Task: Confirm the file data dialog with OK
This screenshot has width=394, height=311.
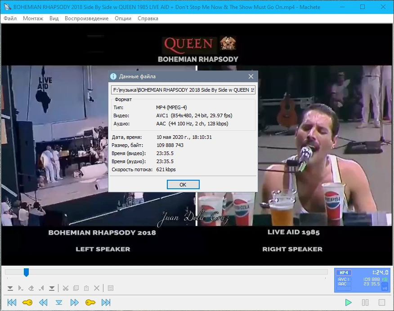Action: pos(183,185)
